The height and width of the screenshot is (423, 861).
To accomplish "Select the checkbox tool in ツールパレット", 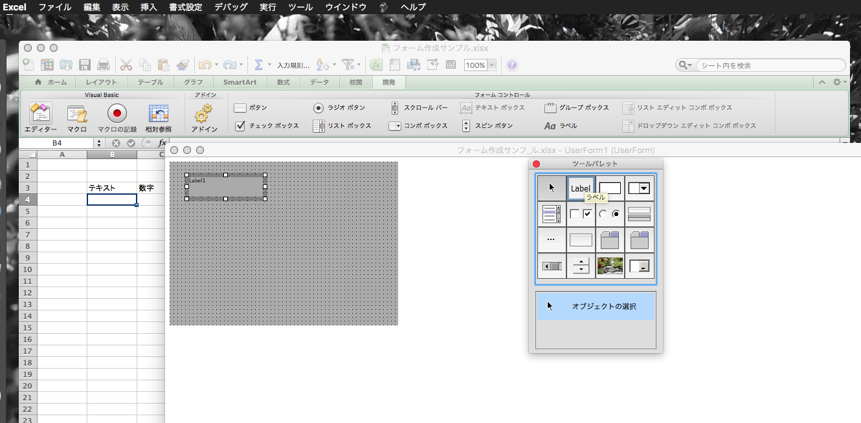I will pyautogui.click(x=581, y=214).
